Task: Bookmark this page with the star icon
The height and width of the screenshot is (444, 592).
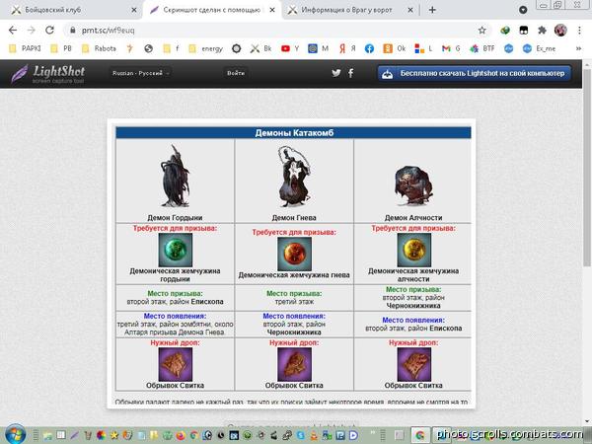Action: coord(482,31)
